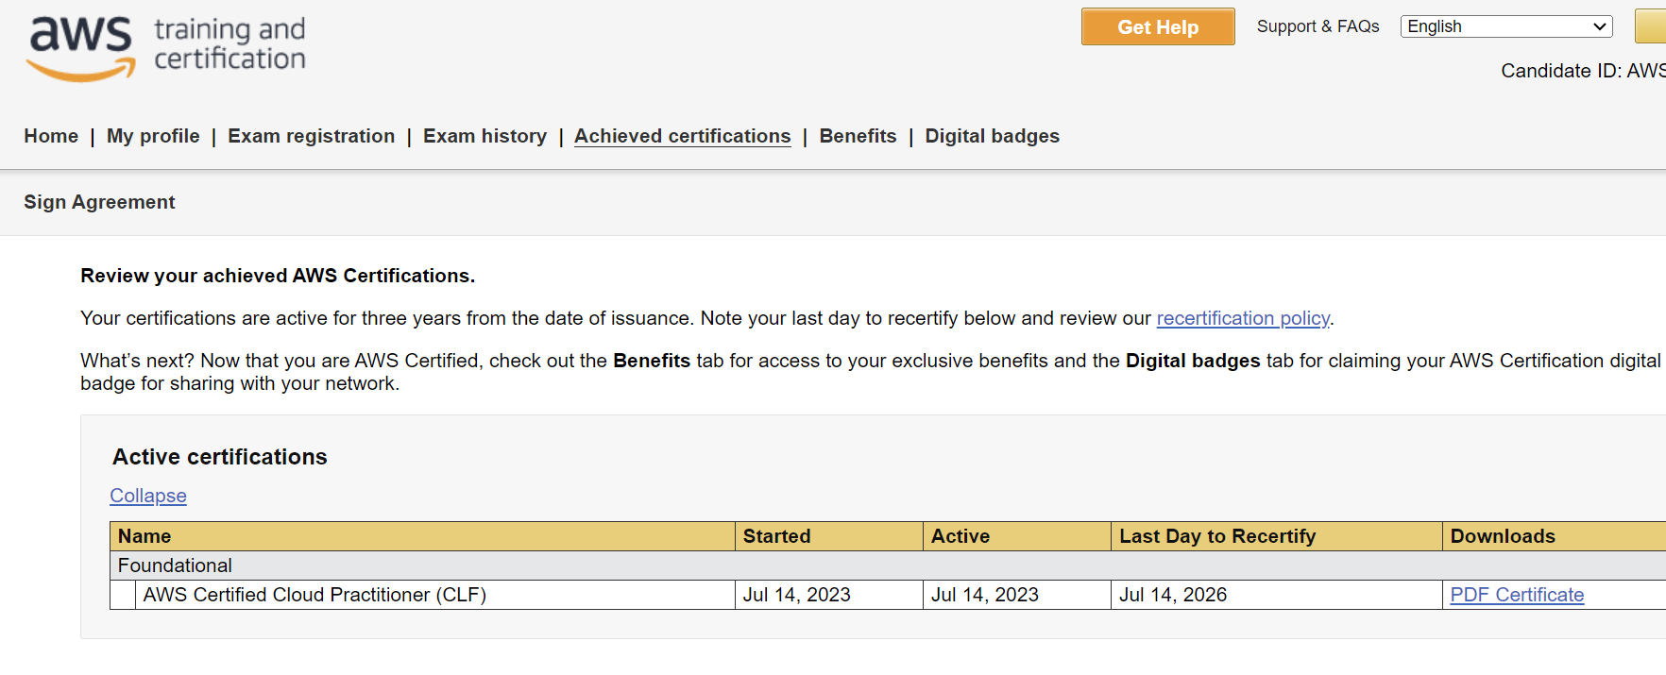This screenshot has height=675, width=1666.
Task: Click the Downloads column header
Action: click(x=1555, y=536)
